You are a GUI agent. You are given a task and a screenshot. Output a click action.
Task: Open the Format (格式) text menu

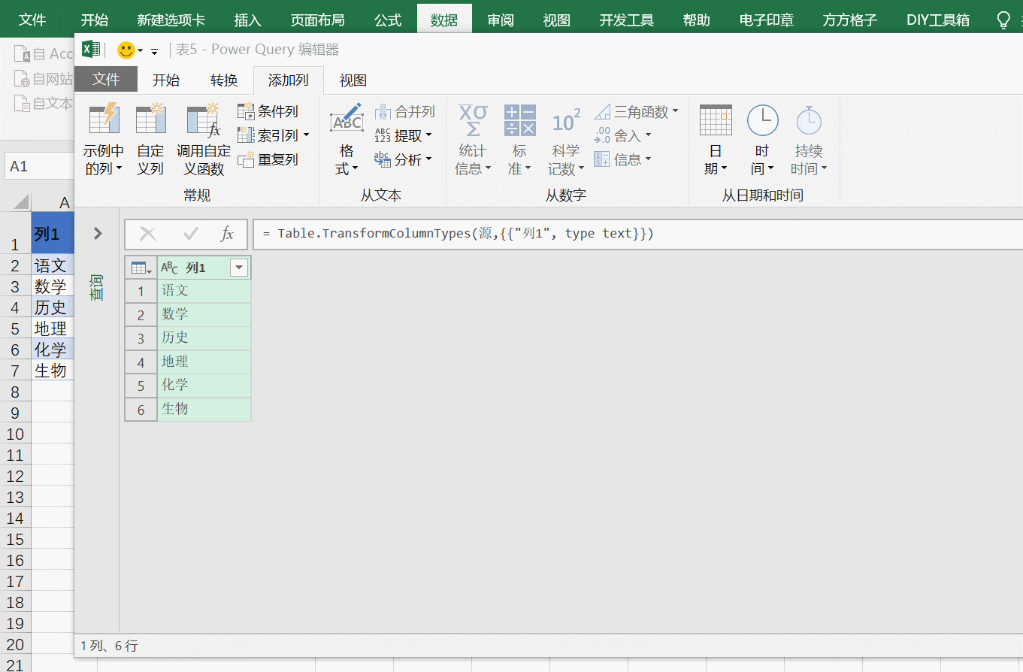pos(347,140)
